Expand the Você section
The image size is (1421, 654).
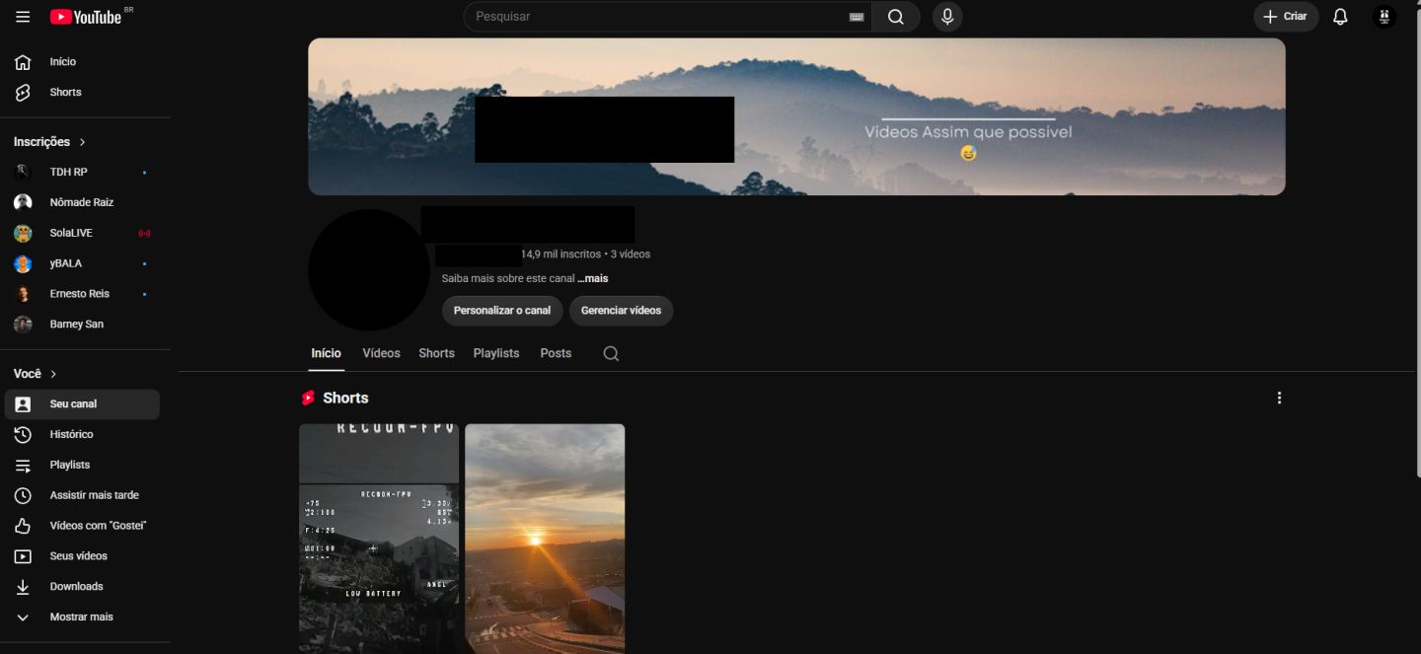pos(36,374)
